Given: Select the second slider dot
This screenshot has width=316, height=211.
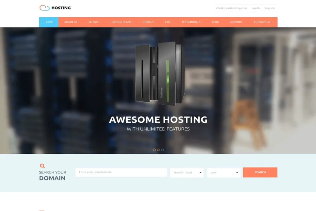Looking at the screenshot, I should 158,150.
